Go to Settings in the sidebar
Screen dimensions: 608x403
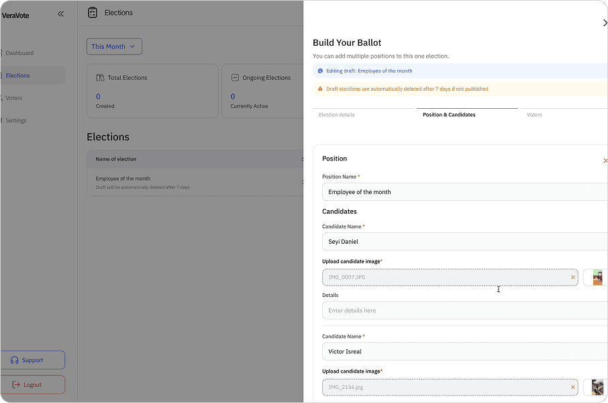pyautogui.click(x=16, y=121)
